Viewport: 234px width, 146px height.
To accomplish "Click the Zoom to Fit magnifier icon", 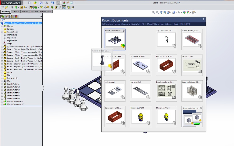I will click(x=154, y=12).
